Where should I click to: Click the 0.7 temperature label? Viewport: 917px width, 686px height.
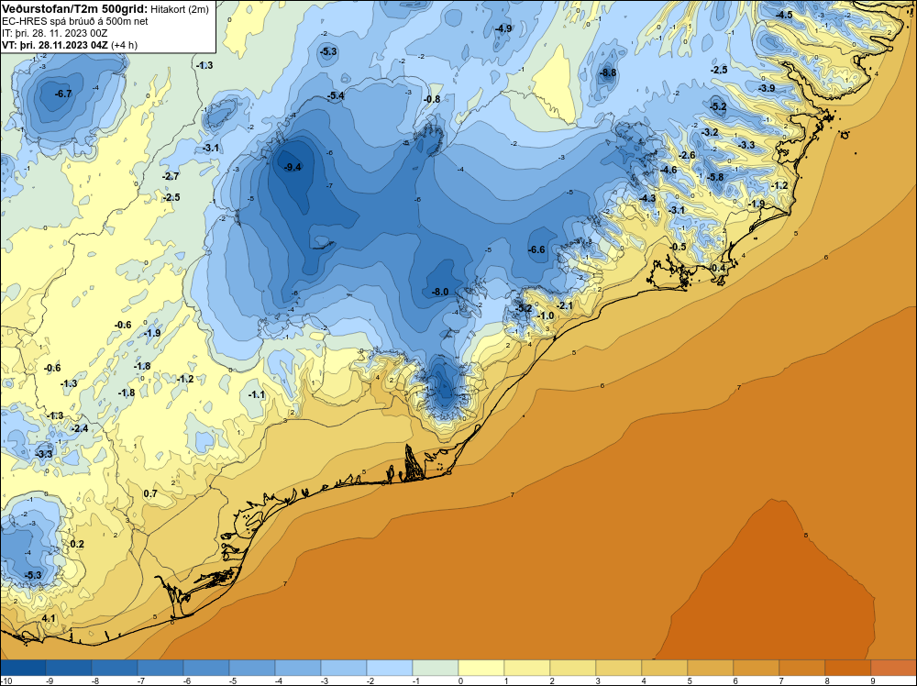(x=150, y=494)
